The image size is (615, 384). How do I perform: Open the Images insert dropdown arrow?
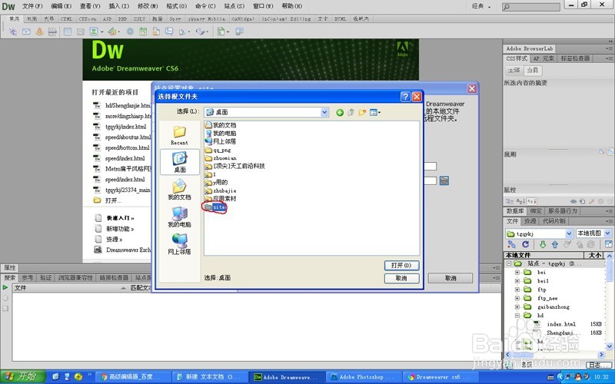(x=102, y=31)
